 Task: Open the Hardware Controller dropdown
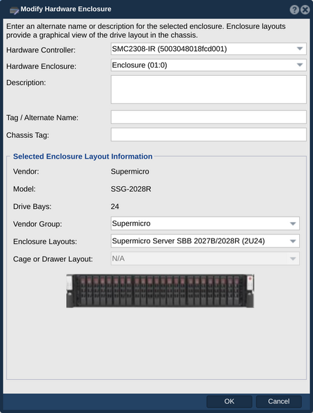pos(208,49)
